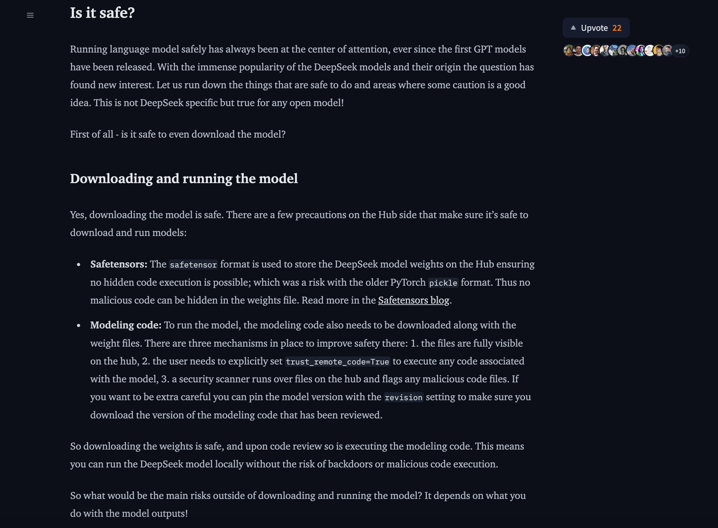Open the avatar with yellow background
Viewport: 718px width, 528px height.
coord(659,50)
